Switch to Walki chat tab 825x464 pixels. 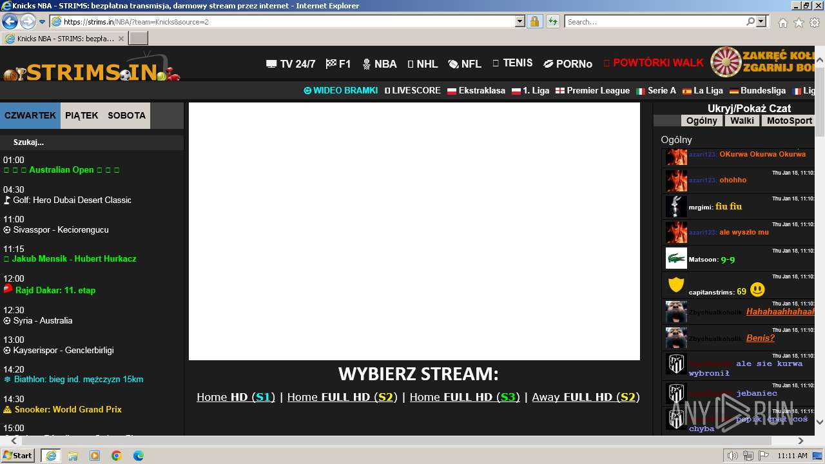point(742,121)
